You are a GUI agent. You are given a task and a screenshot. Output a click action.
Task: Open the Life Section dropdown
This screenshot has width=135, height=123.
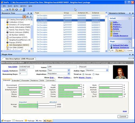[69, 70]
